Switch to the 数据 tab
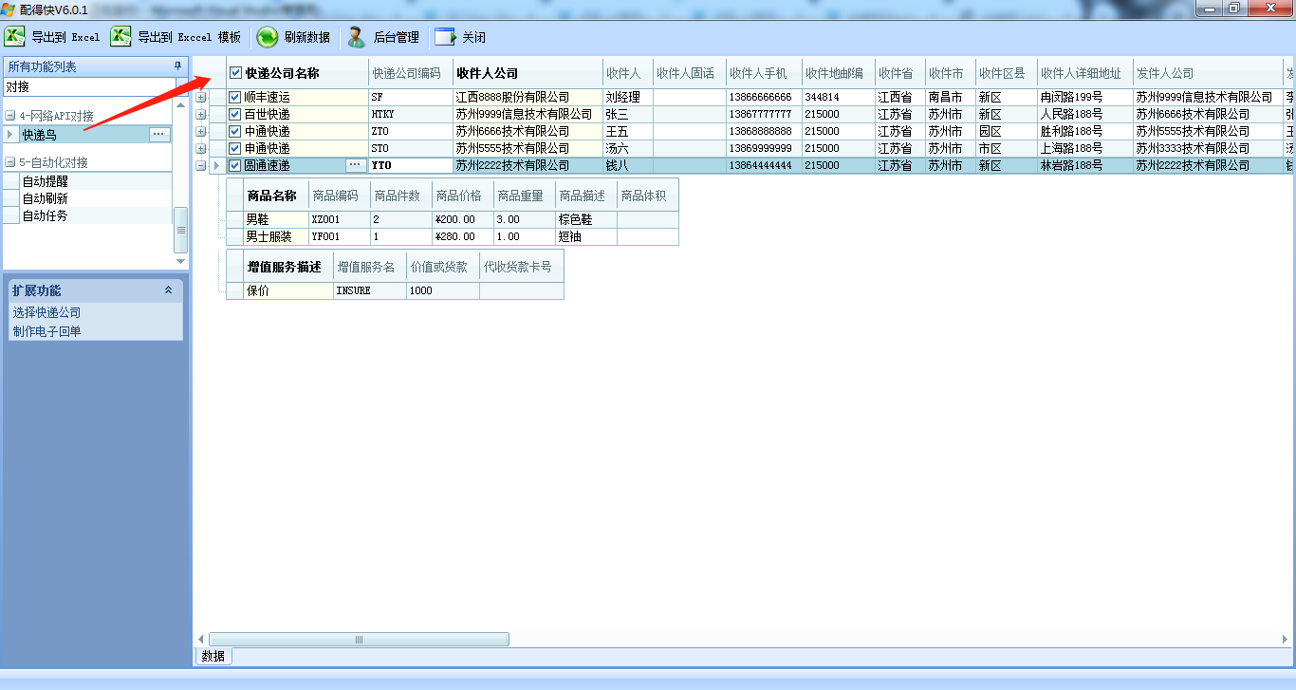 tap(213, 656)
